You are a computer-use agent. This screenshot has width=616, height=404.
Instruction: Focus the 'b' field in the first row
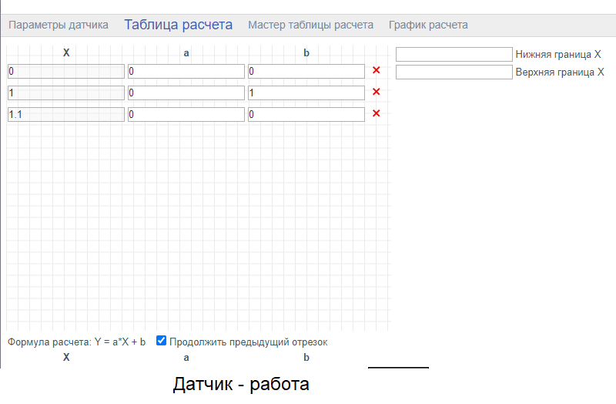pos(306,71)
